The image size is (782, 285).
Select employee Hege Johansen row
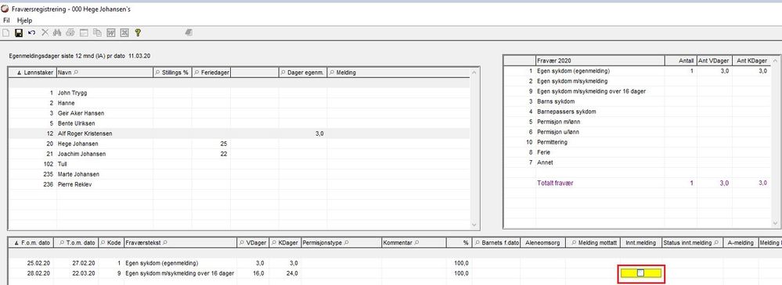tap(240, 144)
